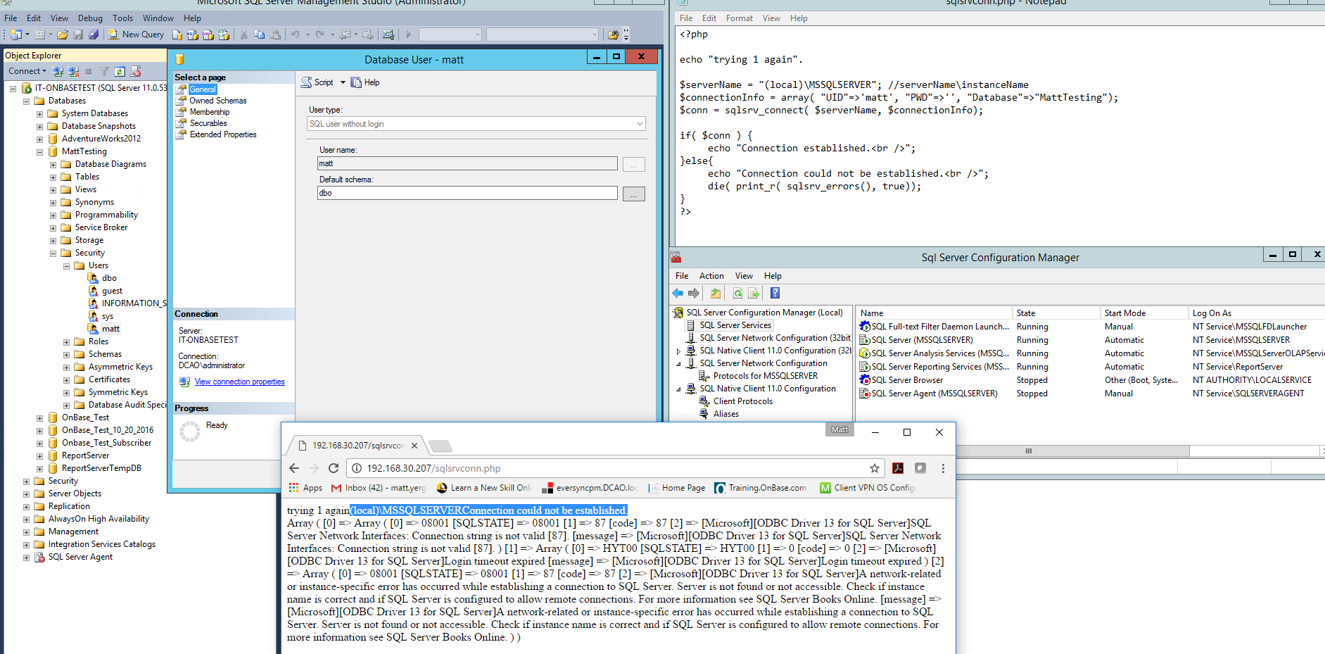The width and height of the screenshot is (1325, 654).
Task: Close the 192.168.30.207 browser tab
Action: click(x=414, y=446)
